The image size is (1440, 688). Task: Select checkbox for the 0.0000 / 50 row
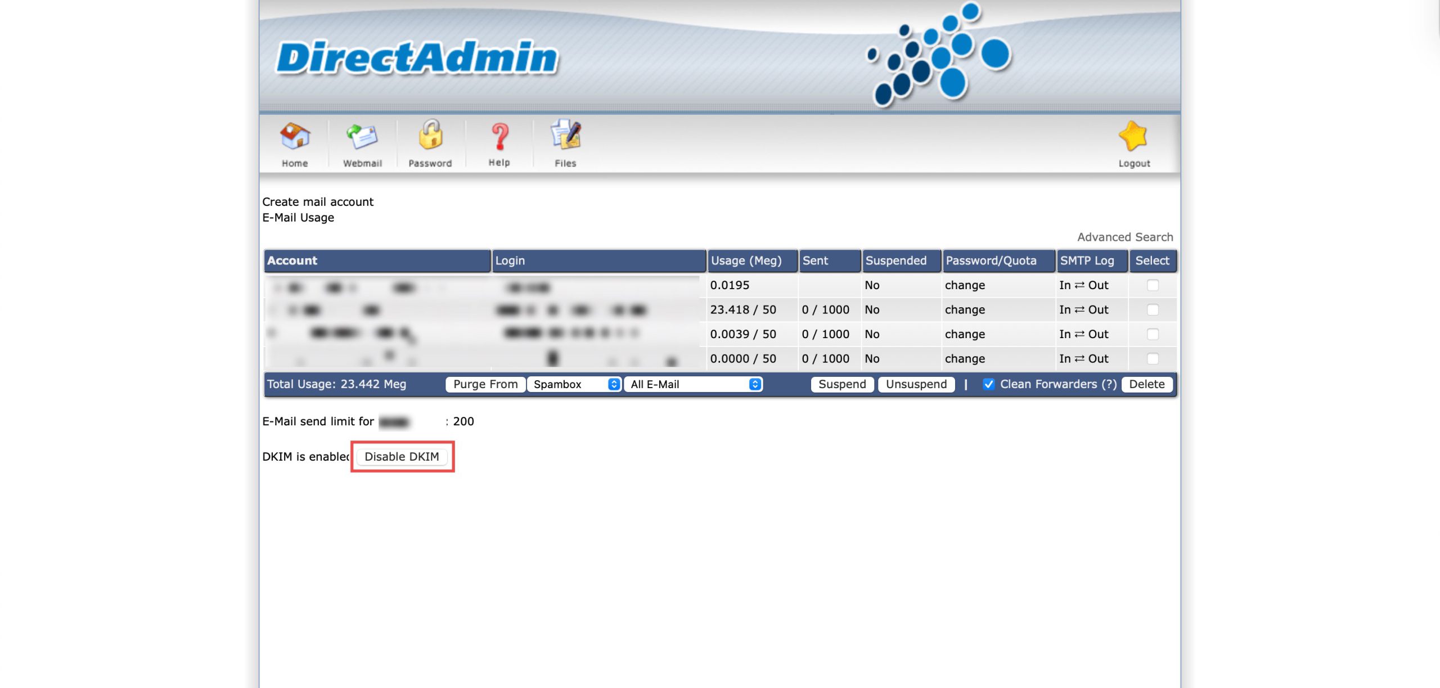[x=1153, y=359]
